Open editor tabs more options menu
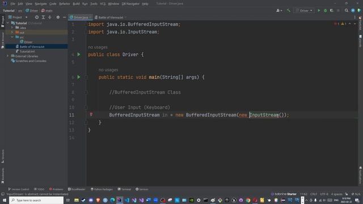This screenshot has width=363, height=204. pos(354,18)
